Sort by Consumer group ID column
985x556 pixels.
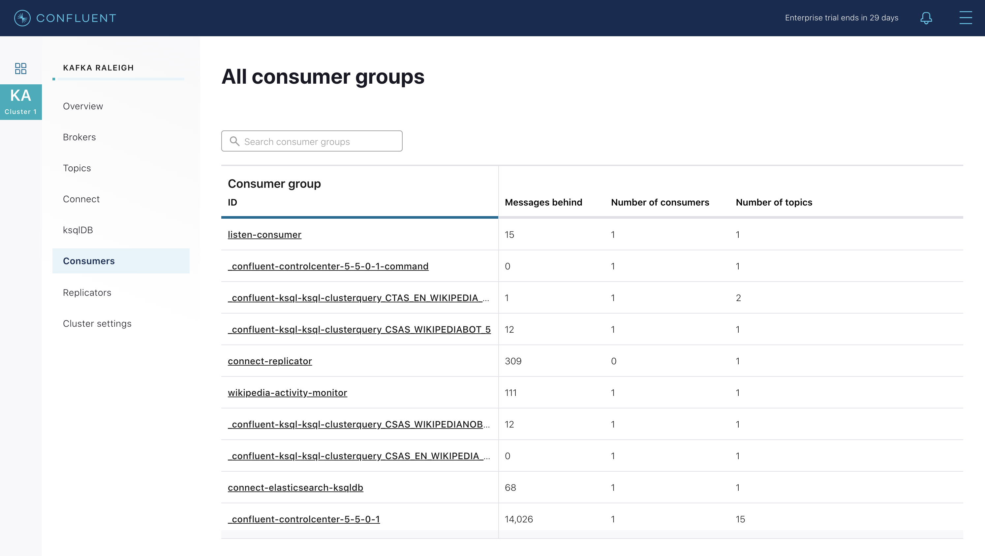232,202
